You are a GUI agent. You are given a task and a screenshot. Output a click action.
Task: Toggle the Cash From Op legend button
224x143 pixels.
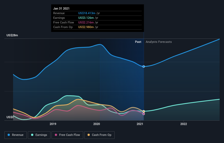tap(99, 135)
